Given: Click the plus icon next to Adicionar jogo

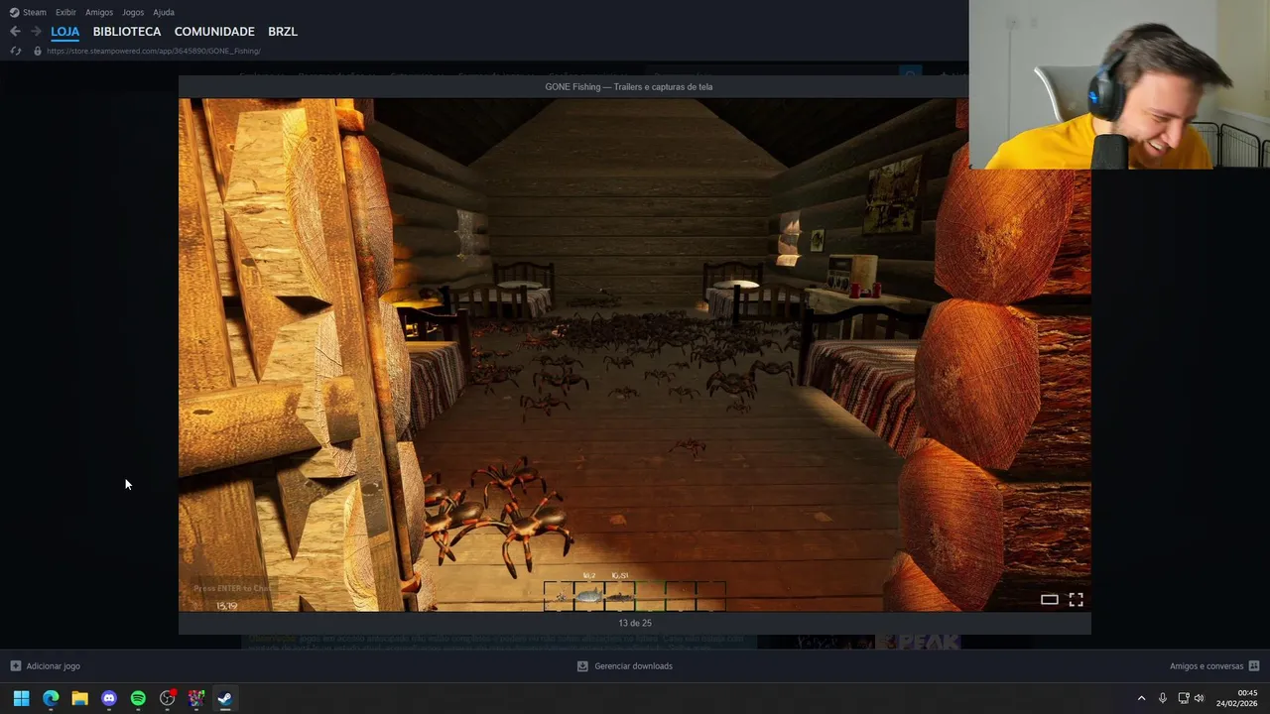Looking at the screenshot, I should (x=16, y=666).
